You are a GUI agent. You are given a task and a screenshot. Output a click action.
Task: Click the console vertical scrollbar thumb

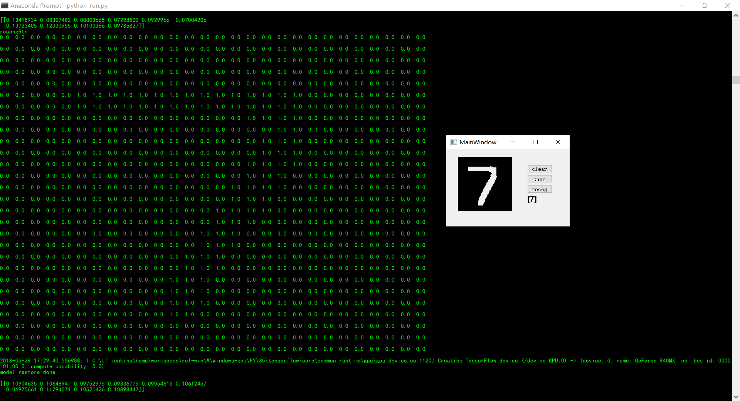tap(736, 80)
